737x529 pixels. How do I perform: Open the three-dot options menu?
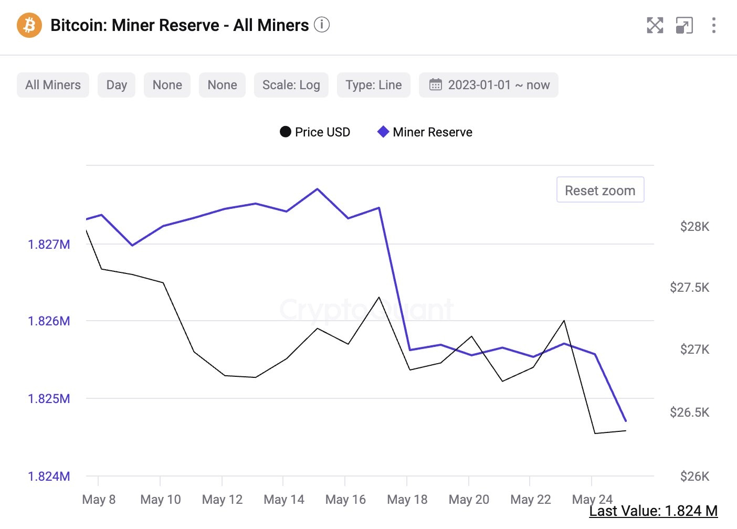(713, 25)
